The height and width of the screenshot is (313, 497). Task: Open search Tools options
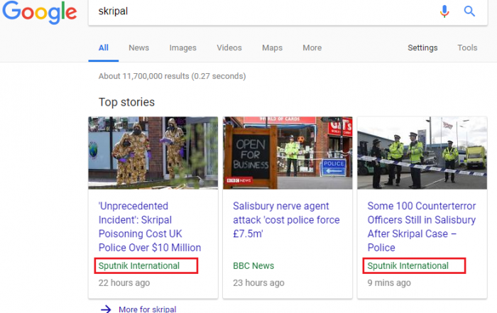(x=467, y=48)
